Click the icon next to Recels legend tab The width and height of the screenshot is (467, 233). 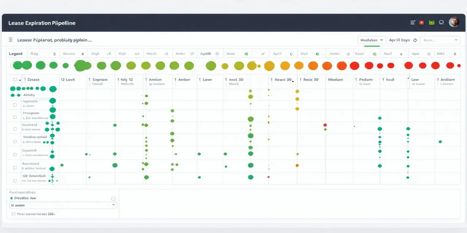point(83,54)
